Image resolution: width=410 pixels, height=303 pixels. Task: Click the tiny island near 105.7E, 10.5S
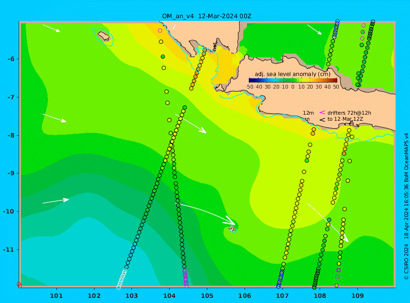[232, 229]
